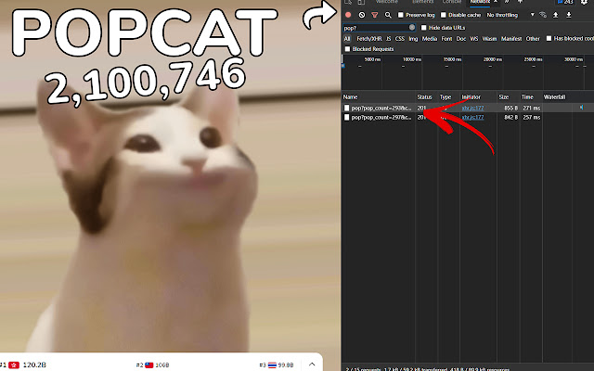Viewport: 594px width, 371px height.
Task: Click file icon of pop_count=297 request
Action: point(346,118)
